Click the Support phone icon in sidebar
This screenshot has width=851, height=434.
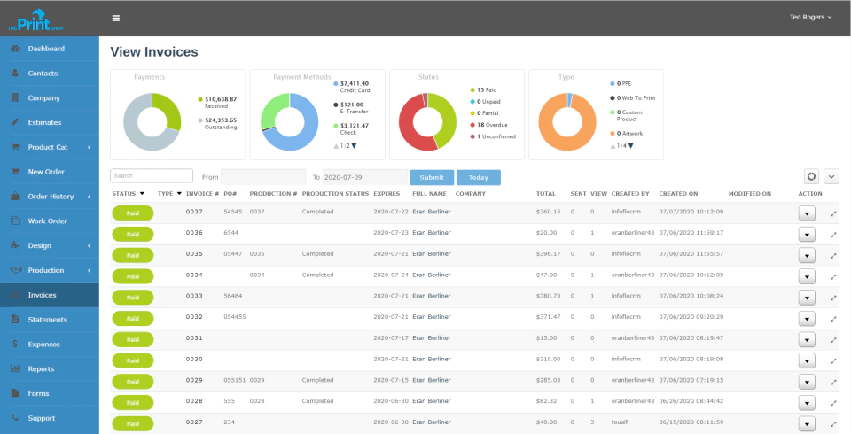[15, 418]
